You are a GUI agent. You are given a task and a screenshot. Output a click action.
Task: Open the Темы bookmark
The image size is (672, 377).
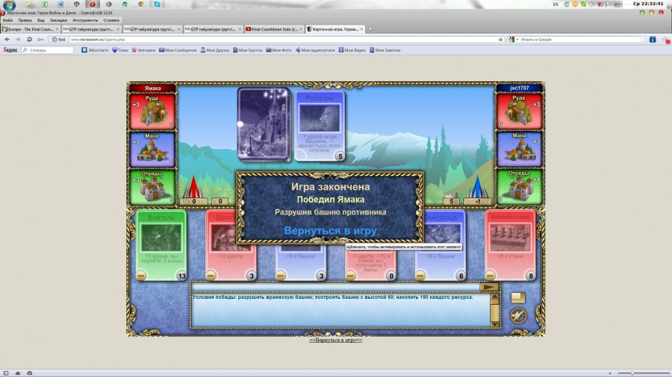pyautogui.click(x=120, y=50)
